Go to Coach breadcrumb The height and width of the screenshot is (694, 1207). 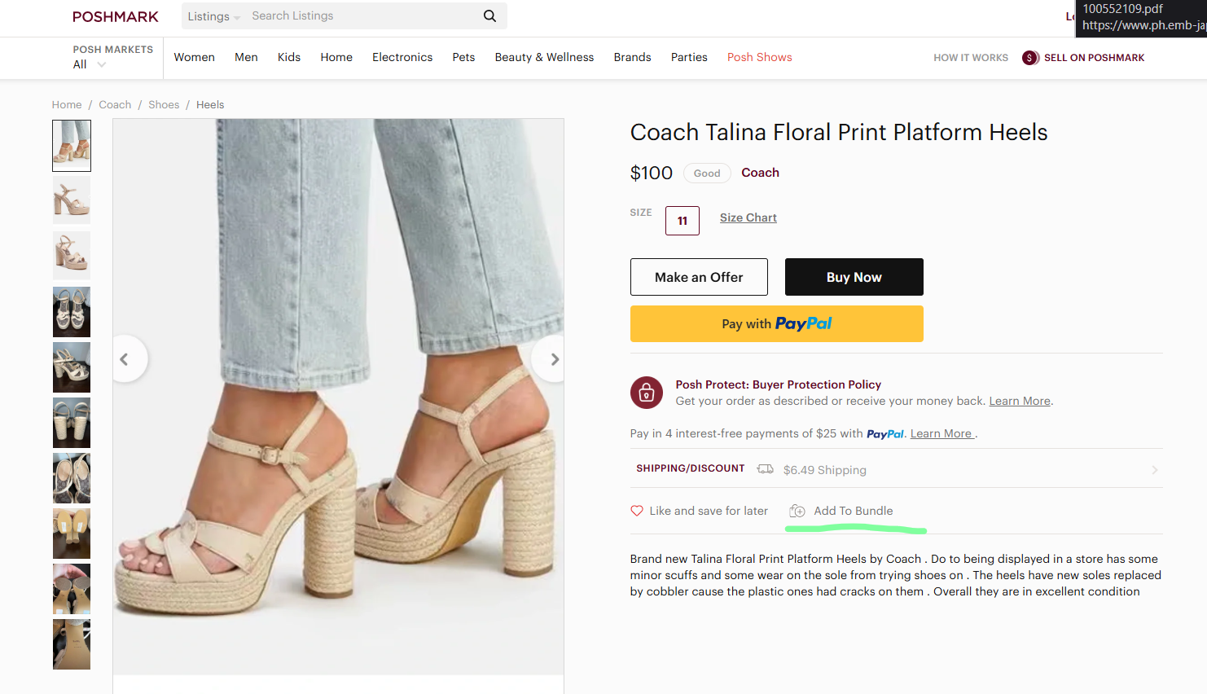(115, 104)
